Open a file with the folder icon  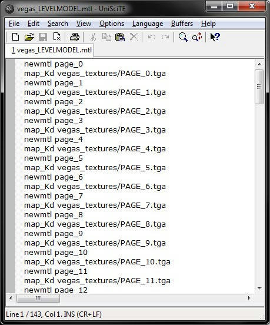coord(29,37)
